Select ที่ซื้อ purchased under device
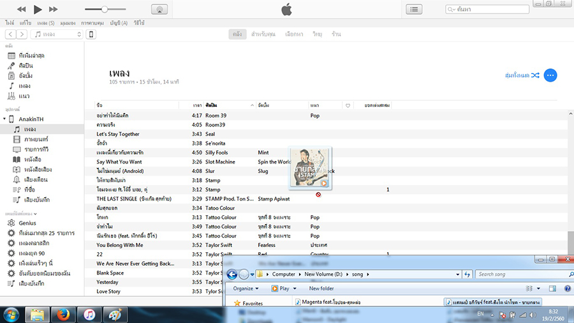The width and height of the screenshot is (574, 323). click(29, 190)
